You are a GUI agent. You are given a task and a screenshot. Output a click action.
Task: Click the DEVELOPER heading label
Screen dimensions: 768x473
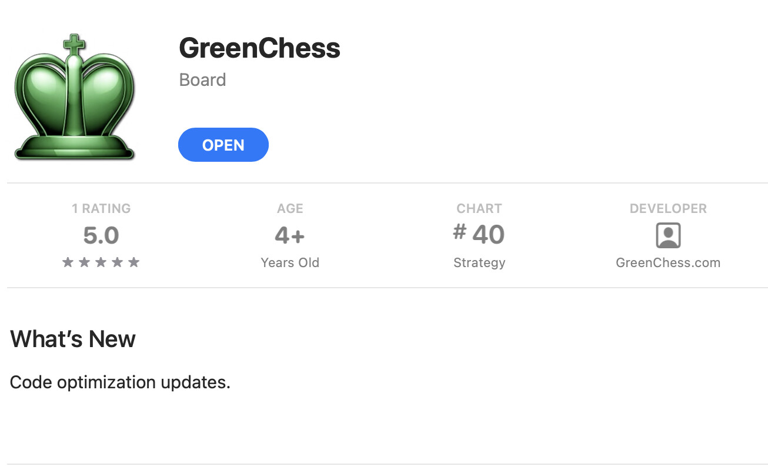pyautogui.click(x=668, y=208)
